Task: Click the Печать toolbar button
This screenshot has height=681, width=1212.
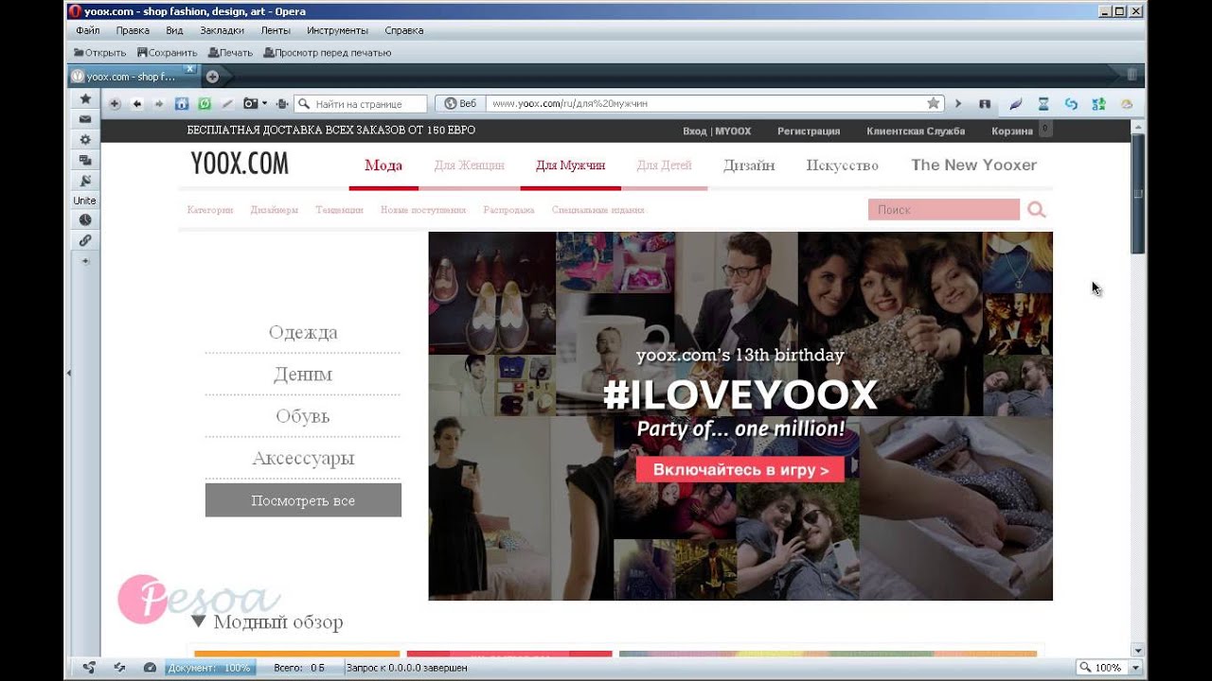Action: tap(231, 53)
